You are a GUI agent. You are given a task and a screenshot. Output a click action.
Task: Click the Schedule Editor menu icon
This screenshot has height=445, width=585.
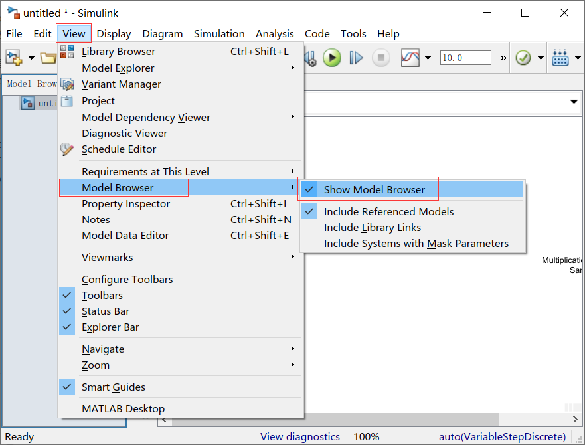(x=67, y=149)
